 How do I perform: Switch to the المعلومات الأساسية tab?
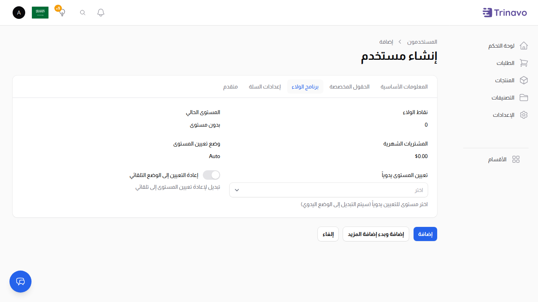(x=404, y=87)
